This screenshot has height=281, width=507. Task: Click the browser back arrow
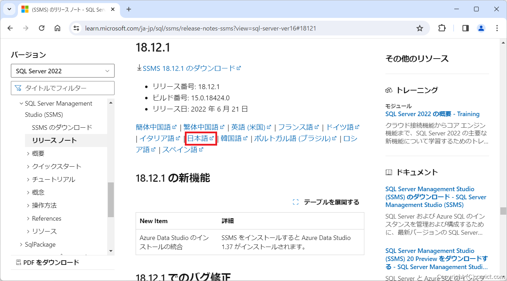(10, 28)
